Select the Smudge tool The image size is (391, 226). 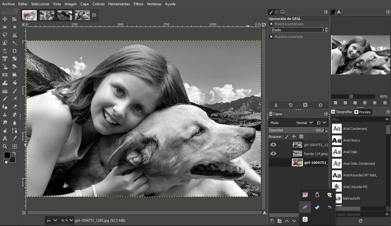(5, 123)
